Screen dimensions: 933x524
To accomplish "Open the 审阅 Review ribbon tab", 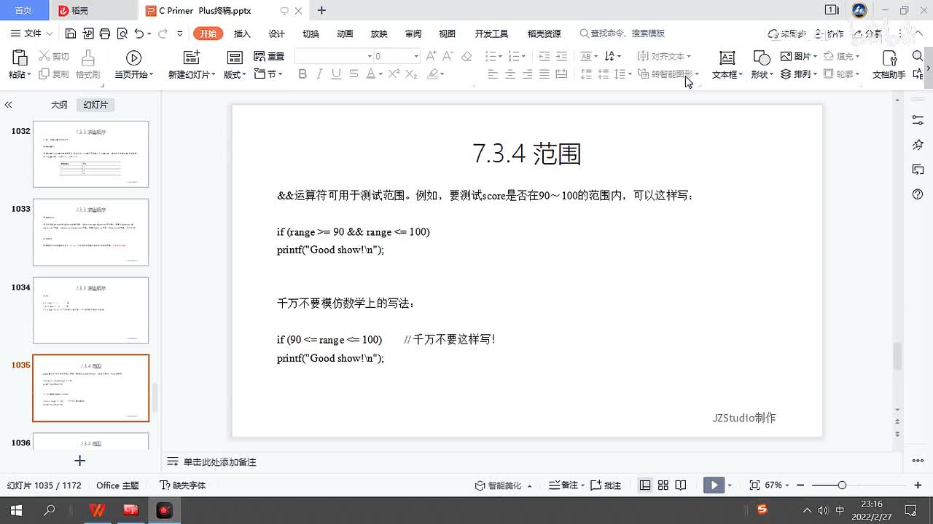I will point(413,33).
